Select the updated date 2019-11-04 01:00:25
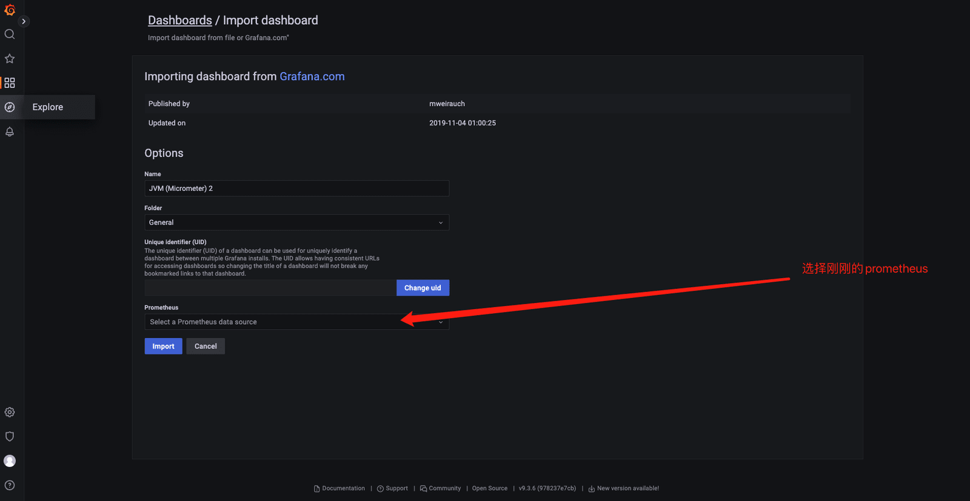 coord(463,123)
